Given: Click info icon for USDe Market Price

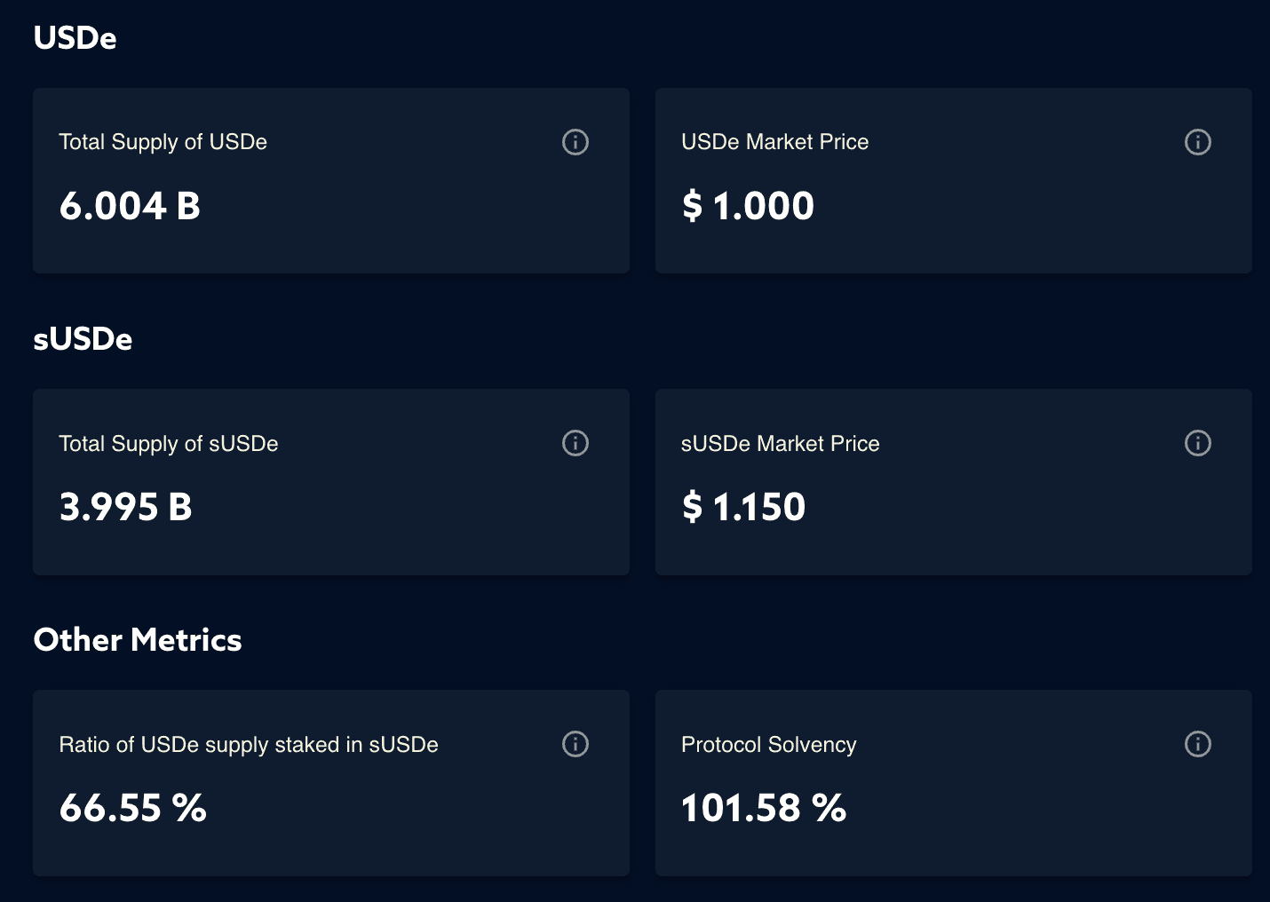Looking at the screenshot, I should (x=1198, y=142).
